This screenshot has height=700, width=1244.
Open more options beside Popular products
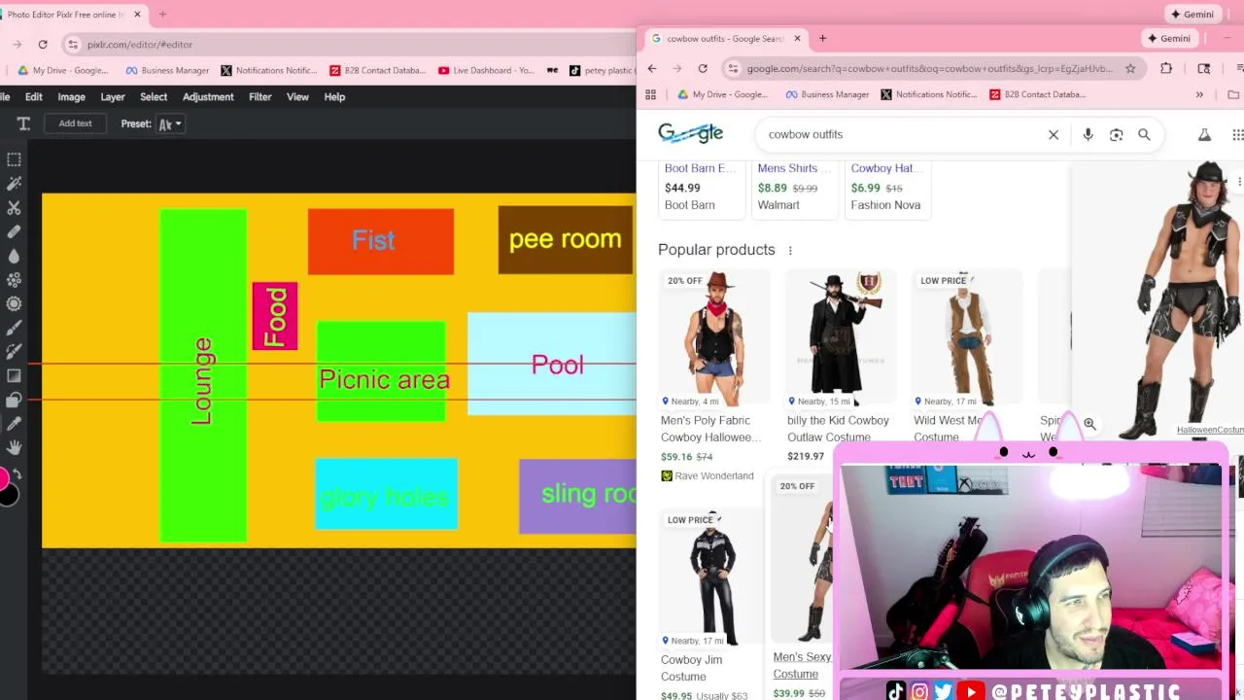coord(790,250)
